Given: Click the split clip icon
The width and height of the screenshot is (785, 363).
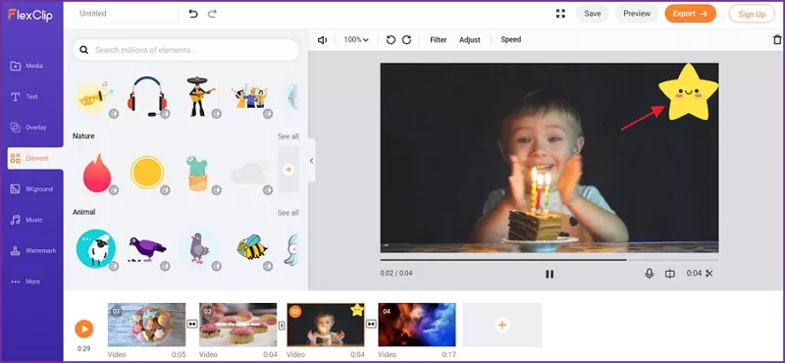Looking at the screenshot, I should (x=670, y=274).
